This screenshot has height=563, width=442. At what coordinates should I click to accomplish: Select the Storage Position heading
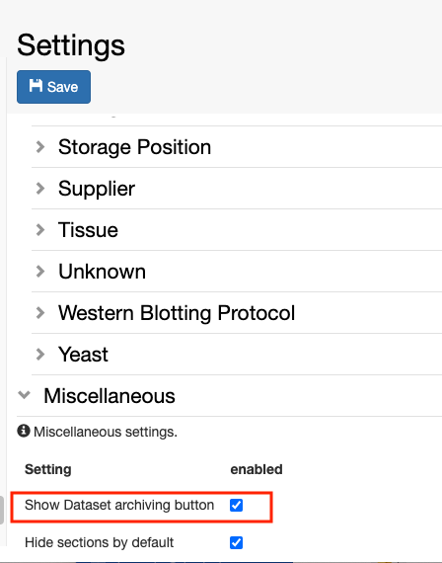tap(134, 147)
